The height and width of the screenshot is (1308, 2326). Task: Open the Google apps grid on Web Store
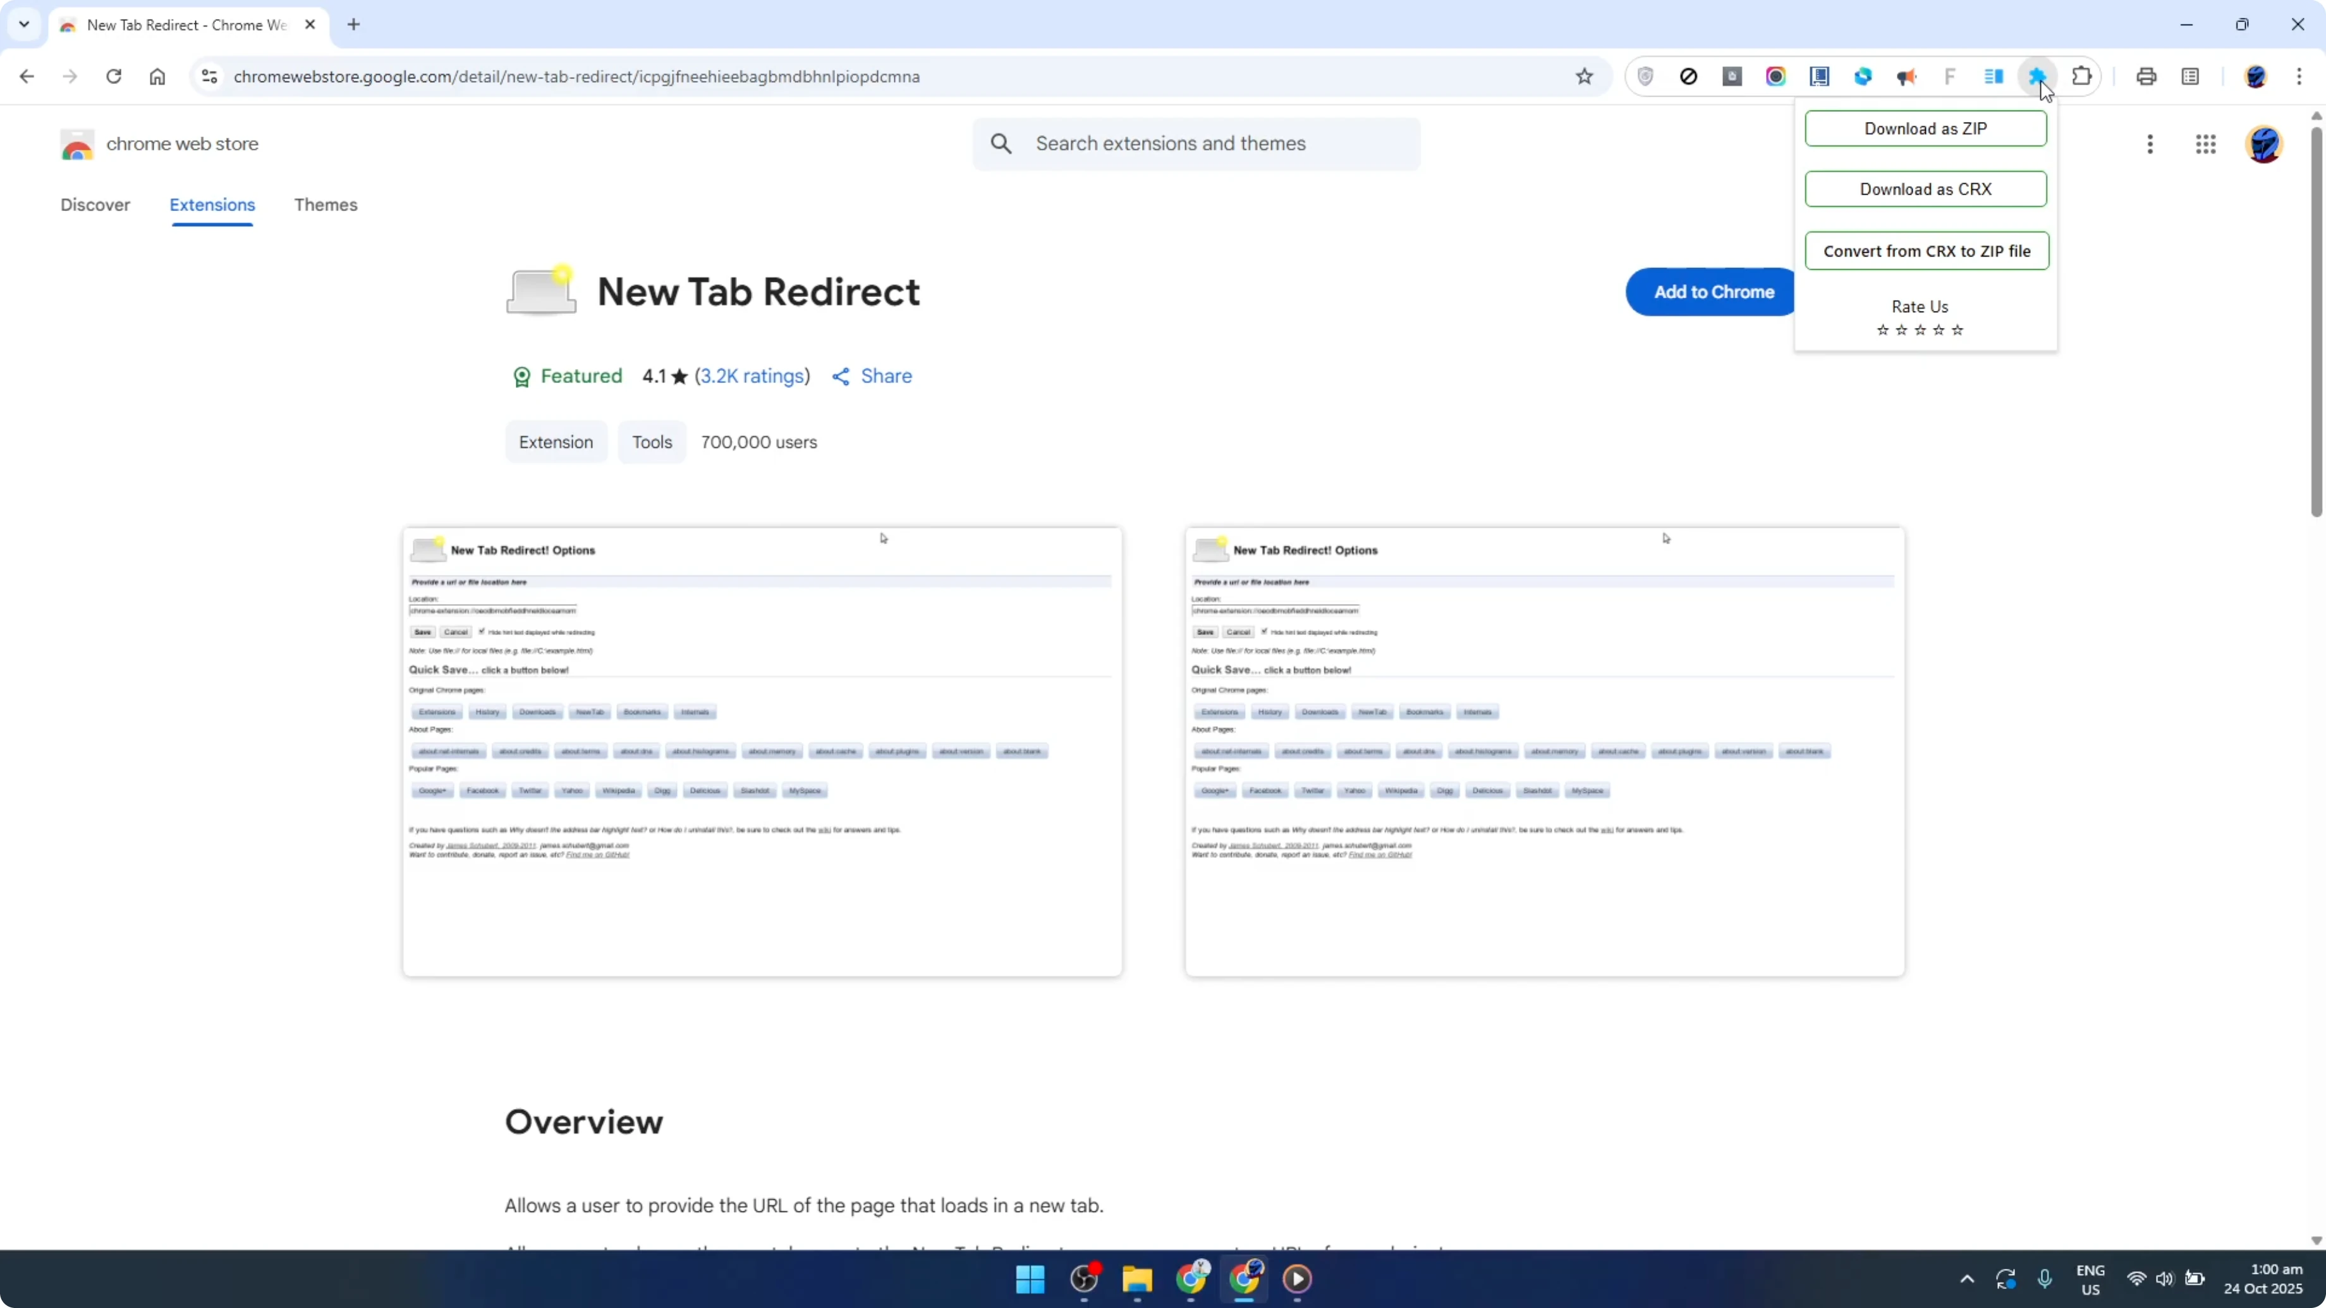coord(2206,145)
